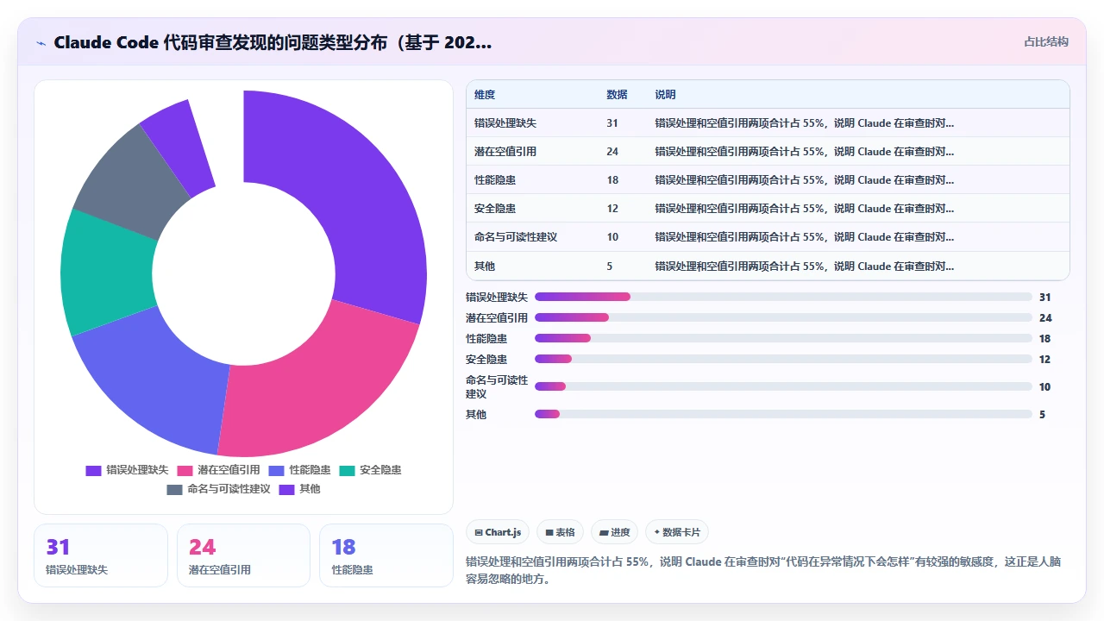Click the summary paragraph below tags
The height and width of the screenshot is (621, 1104).
(x=763, y=570)
